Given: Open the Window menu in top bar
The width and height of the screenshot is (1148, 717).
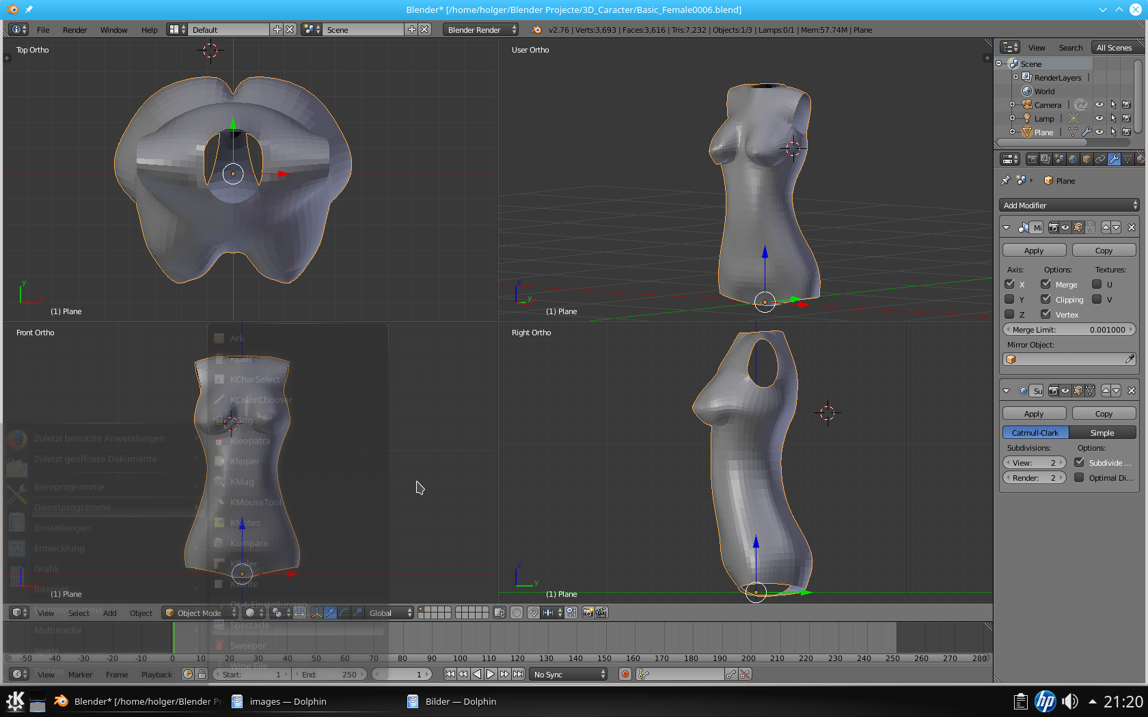Looking at the screenshot, I should point(113,29).
